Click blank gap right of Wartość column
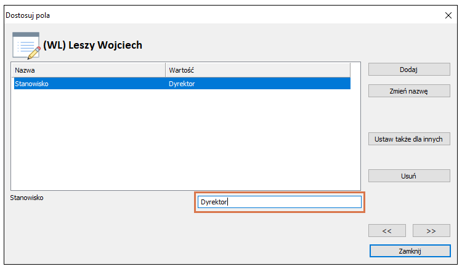 point(355,70)
